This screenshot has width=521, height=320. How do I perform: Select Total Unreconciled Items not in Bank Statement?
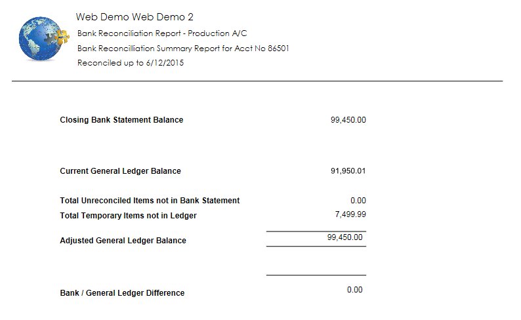coord(150,201)
